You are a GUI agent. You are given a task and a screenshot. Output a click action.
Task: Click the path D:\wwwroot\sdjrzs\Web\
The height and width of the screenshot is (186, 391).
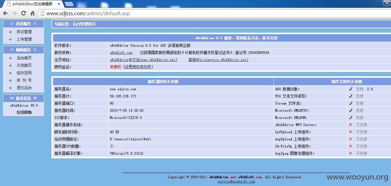pos(130,139)
